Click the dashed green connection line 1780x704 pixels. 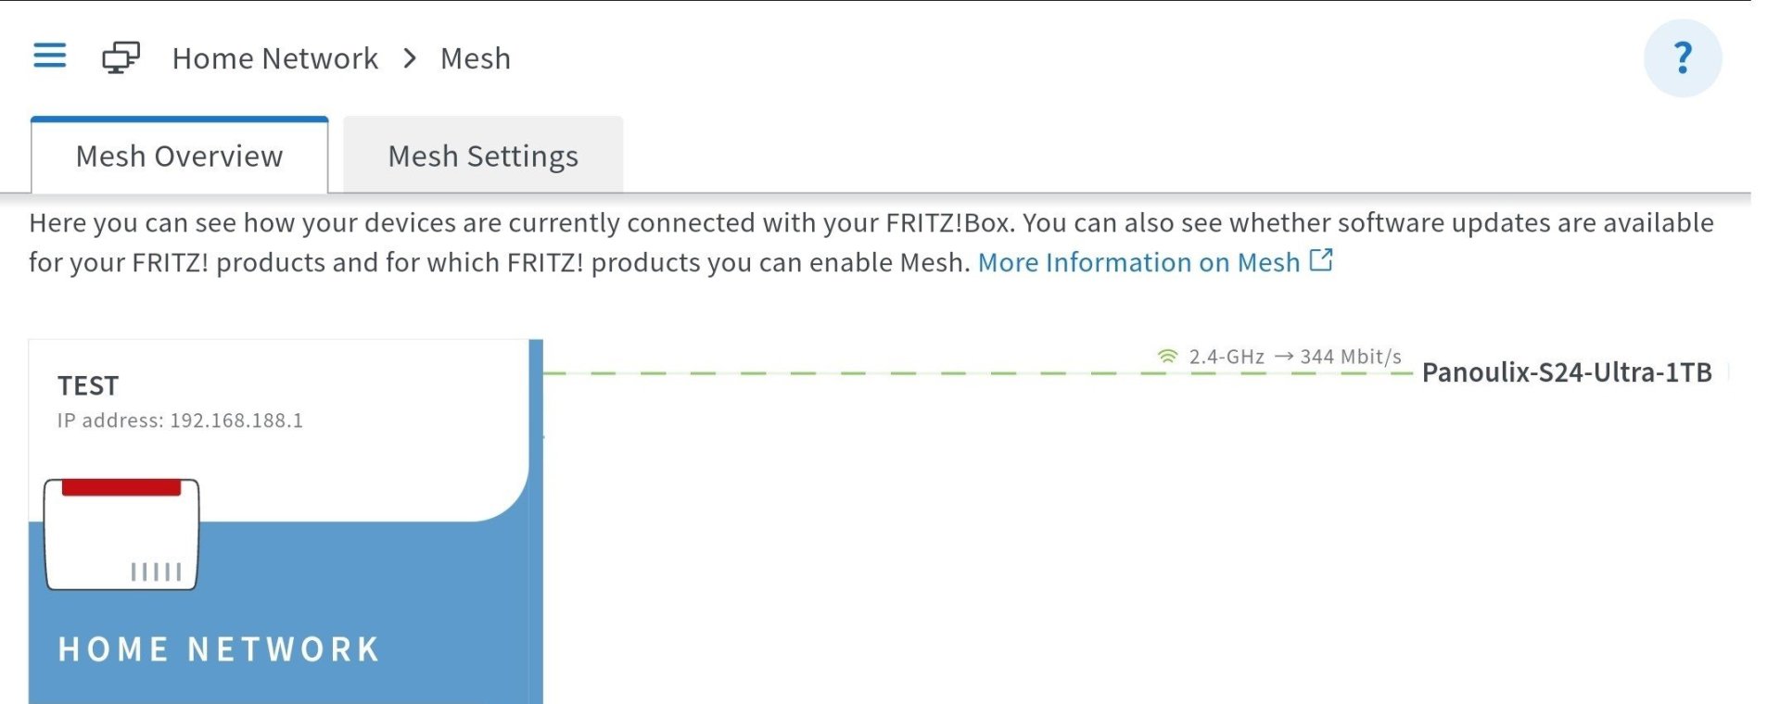click(834, 373)
